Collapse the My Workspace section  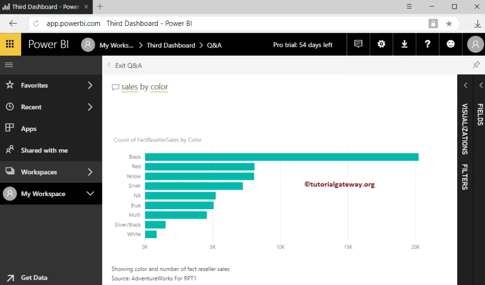[x=51, y=193]
